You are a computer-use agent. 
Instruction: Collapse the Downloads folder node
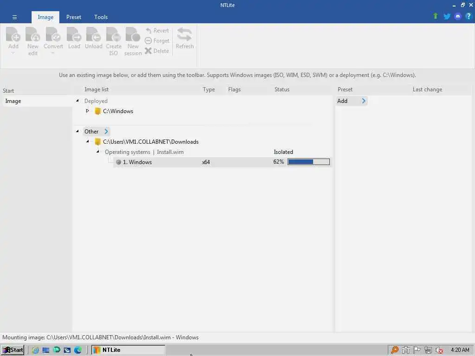[87, 141]
